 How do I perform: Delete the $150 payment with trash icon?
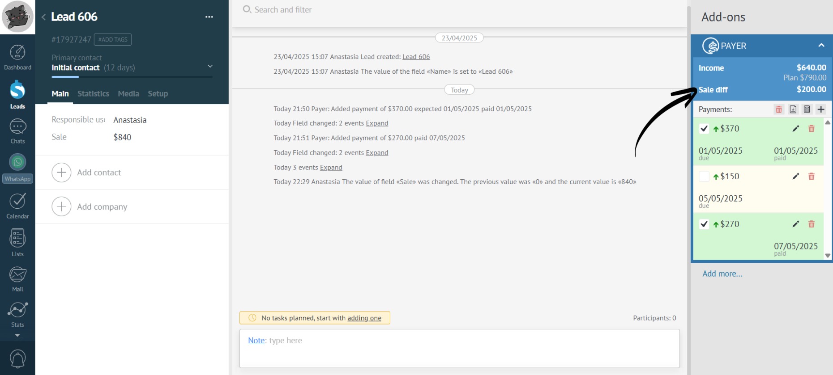pyautogui.click(x=811, y=177)
